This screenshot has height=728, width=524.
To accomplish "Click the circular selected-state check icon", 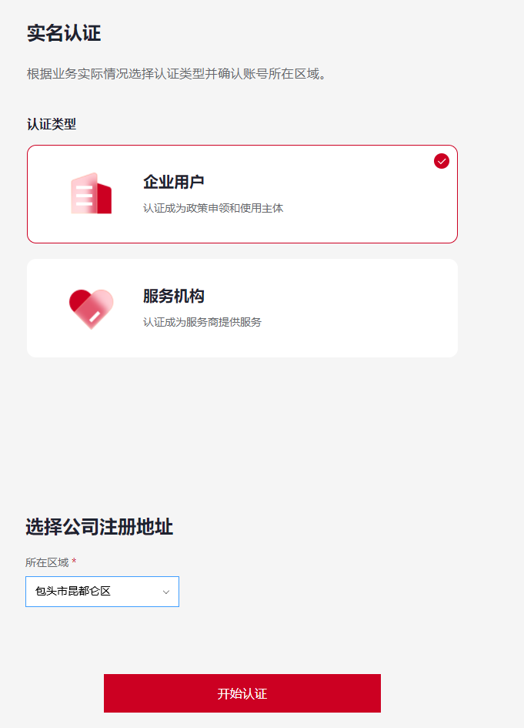I will click(441, 161).
